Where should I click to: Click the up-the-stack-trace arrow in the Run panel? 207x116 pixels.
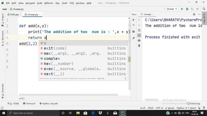coord(139,20)
